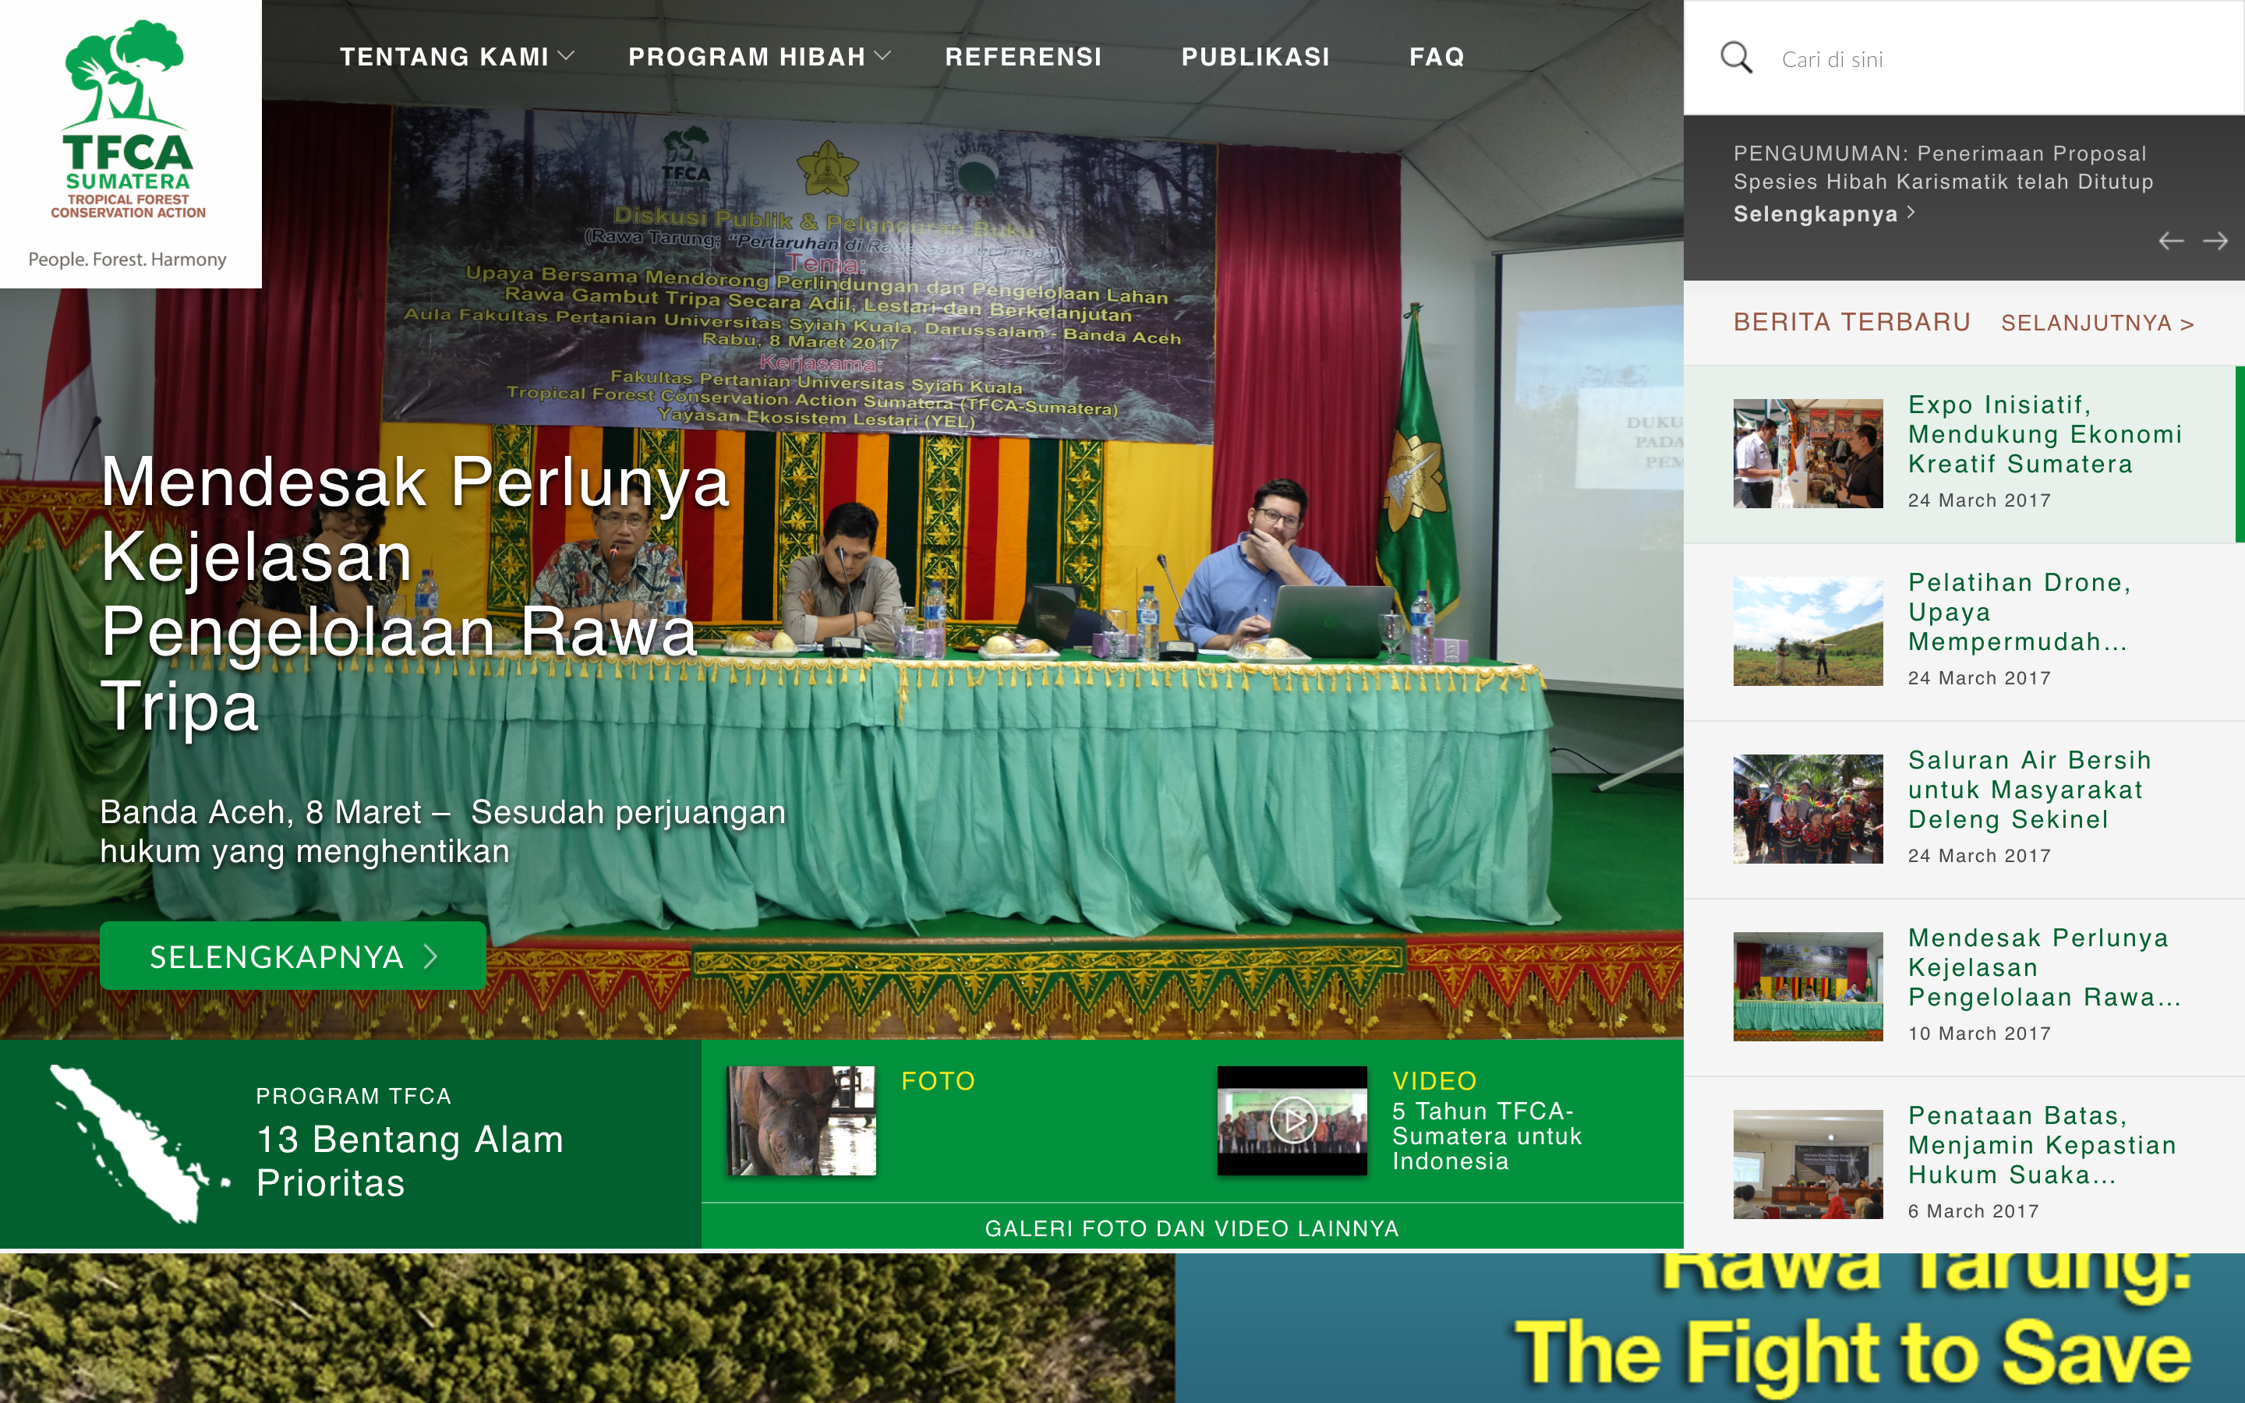Open the FAQ page

(x=1437, y=57)
